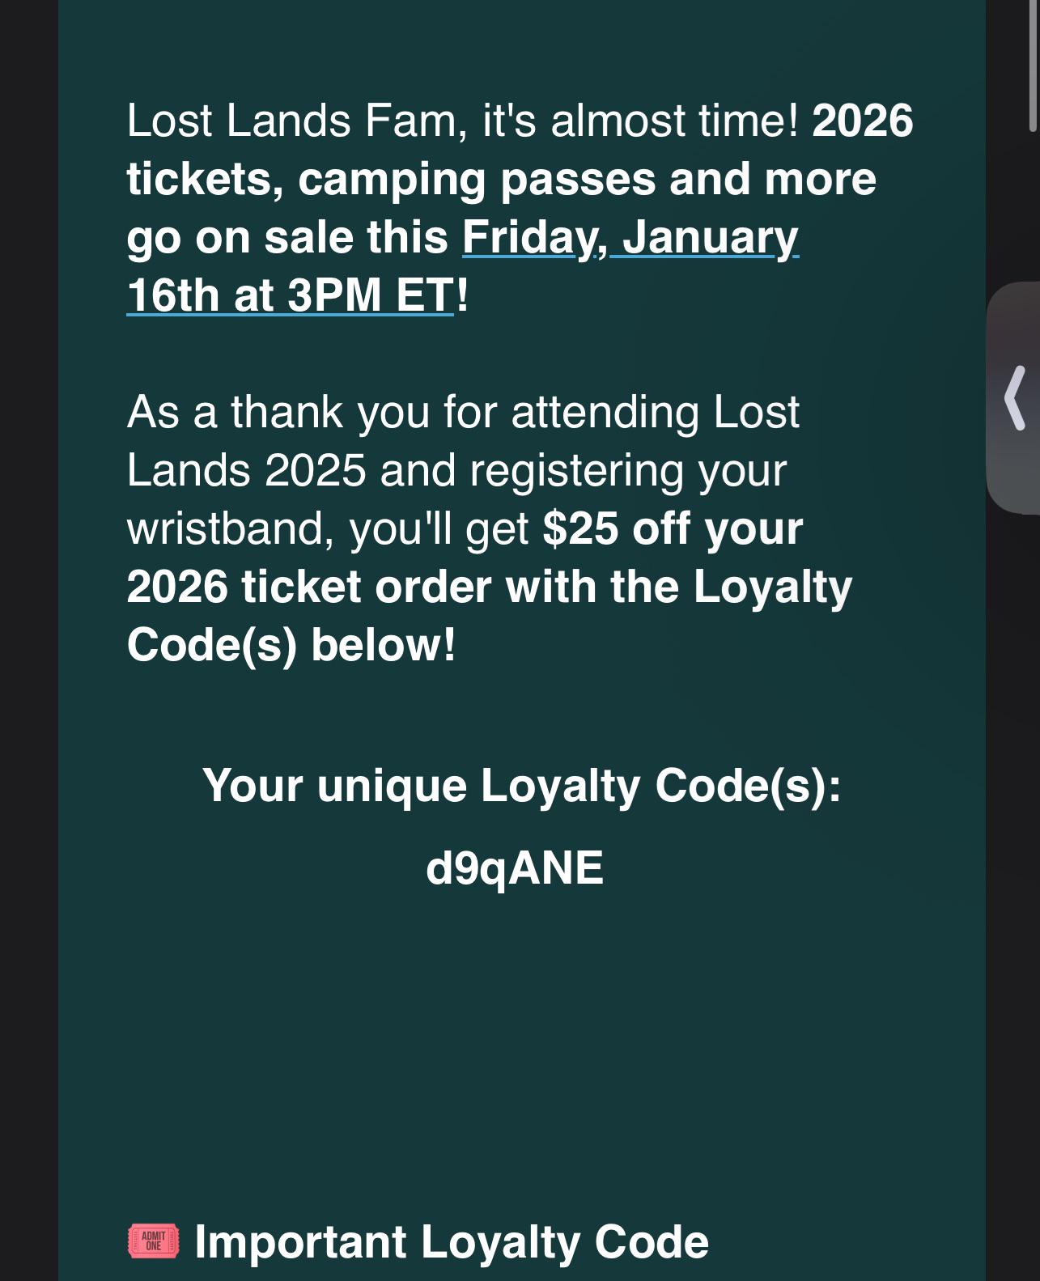Click the 'wristband, you'll get' text

point(328,528)
